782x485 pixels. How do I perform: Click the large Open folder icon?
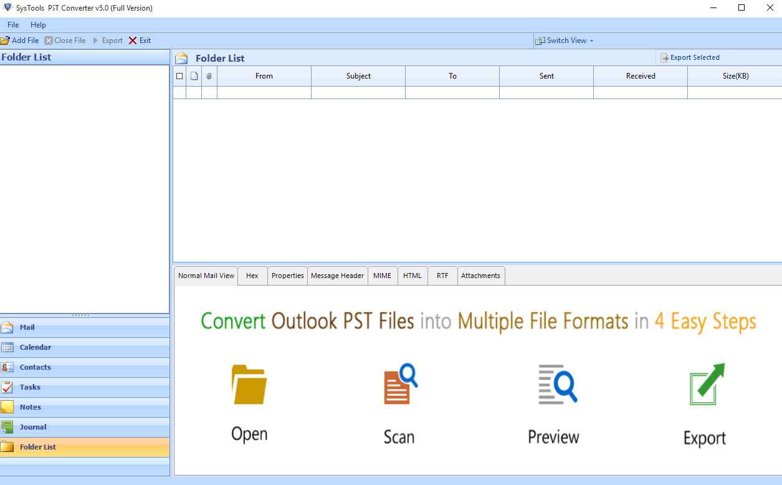(x=249, y=385)
